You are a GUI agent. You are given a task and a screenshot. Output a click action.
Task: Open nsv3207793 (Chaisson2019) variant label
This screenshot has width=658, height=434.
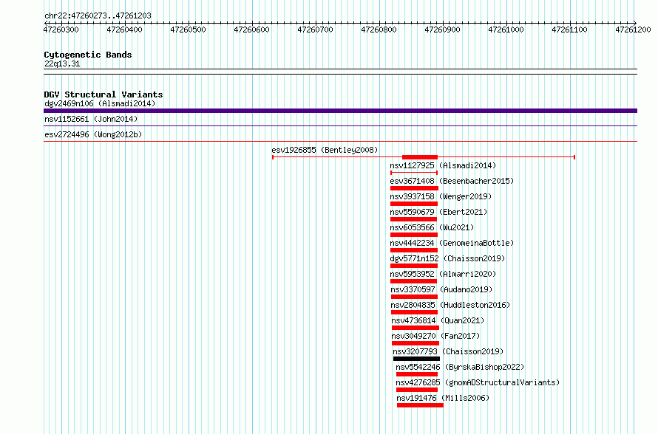(448, 351)
